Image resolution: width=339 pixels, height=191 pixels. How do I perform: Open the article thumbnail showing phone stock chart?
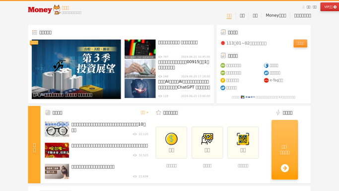(x=140, y=49)
